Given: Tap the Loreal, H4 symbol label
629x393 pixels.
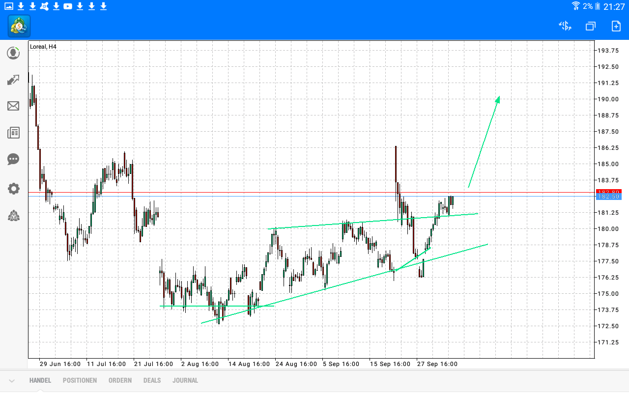Looking at the screenshot, I should [x=43, y=48].
